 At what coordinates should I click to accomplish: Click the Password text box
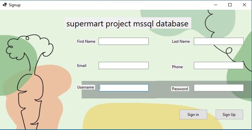pyautogui.click(x=218, y=88)
